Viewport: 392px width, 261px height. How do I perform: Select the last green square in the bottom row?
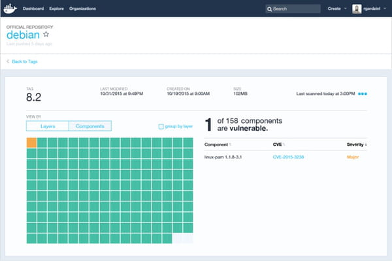coord(167,239)
